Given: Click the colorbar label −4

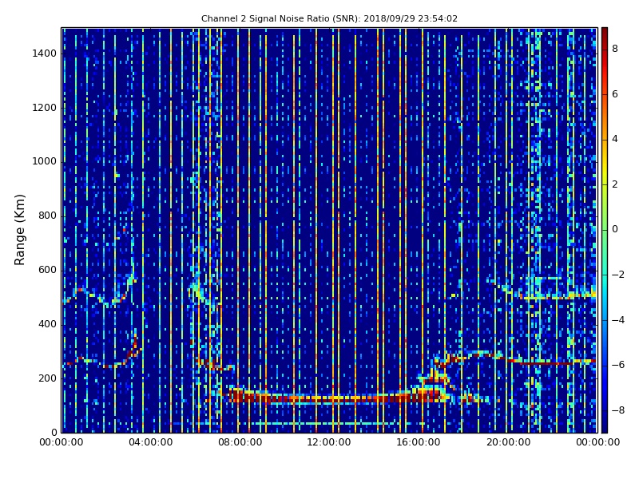Looking at the screenshot, I should pos(618,320).
